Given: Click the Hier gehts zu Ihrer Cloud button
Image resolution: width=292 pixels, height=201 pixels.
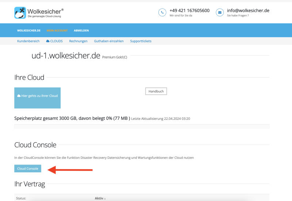Looking at the screenshot, I should tap(38, 98).
